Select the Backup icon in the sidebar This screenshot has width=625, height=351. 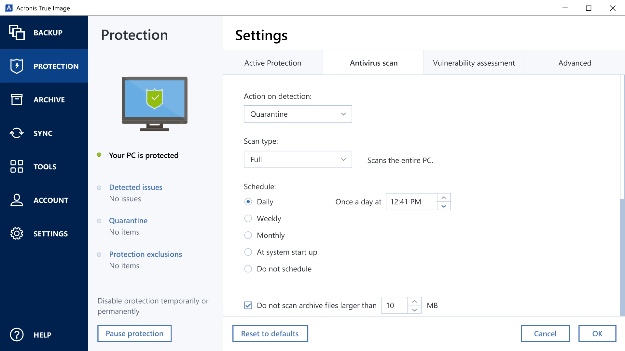pyautogui.click(x=17, y=32)
